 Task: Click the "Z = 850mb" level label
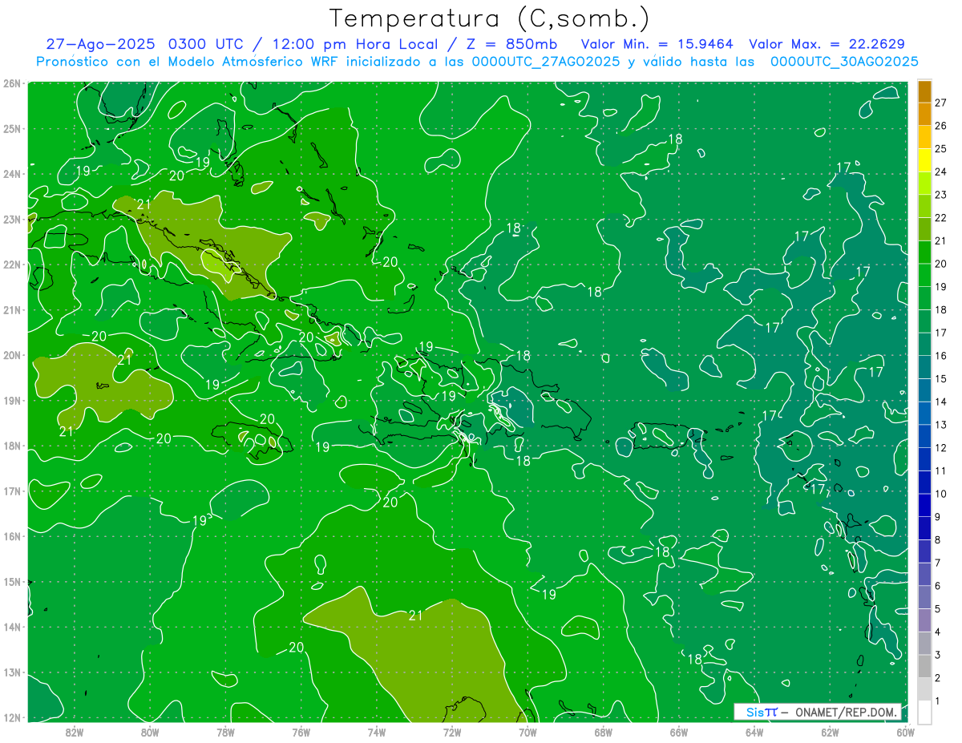(511, 44)
